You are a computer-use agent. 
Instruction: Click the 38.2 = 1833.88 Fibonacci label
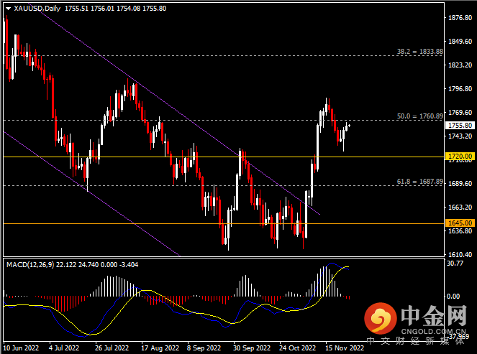tap(419, 52)
